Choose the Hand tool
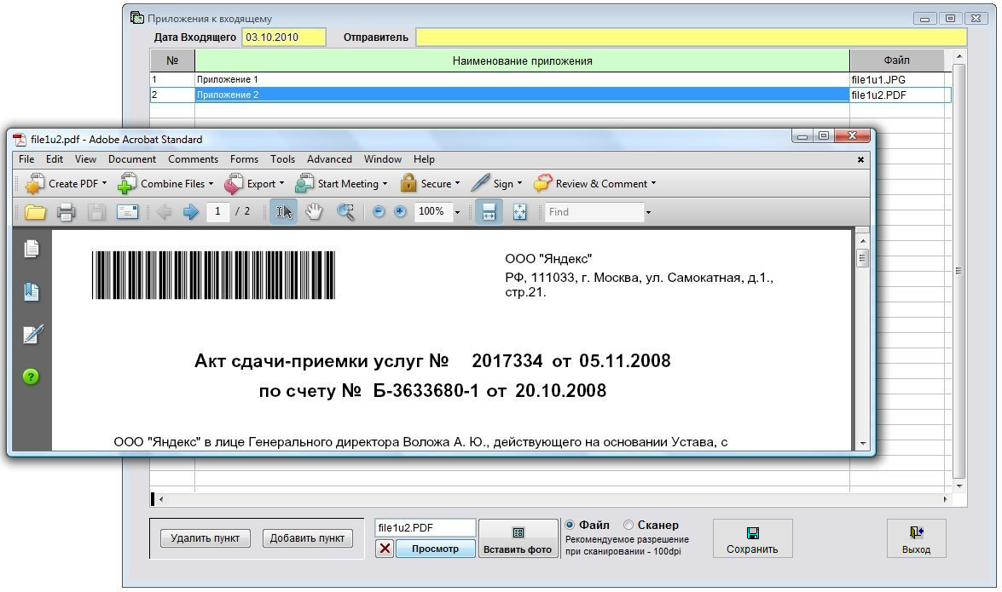 [x=314, y=212]
